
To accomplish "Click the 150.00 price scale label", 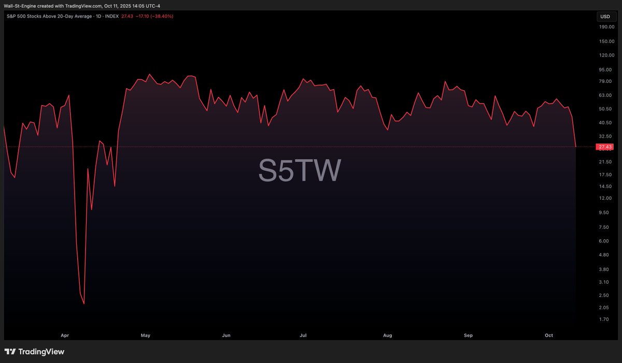I will pyautogui.click(x=606, y=41).
